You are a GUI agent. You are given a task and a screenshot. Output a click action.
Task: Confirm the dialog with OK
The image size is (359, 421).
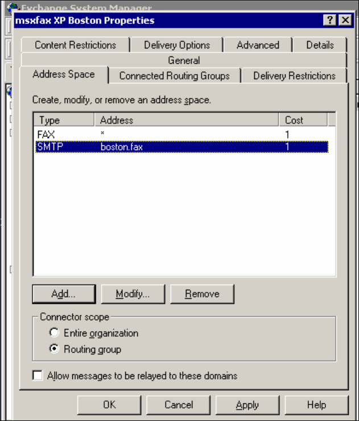pos(109,405)
